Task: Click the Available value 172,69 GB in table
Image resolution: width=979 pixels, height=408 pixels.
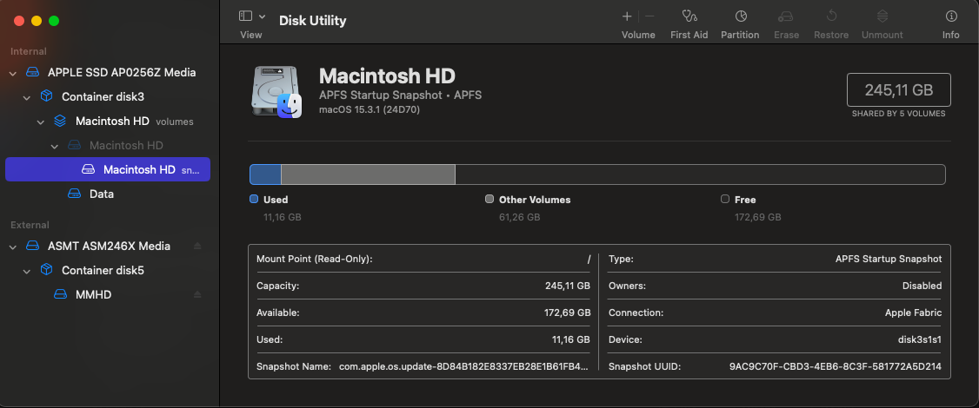Action: pos(567,313)
